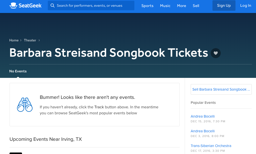
Task: Open the Music menu
Action: [165, 6]
